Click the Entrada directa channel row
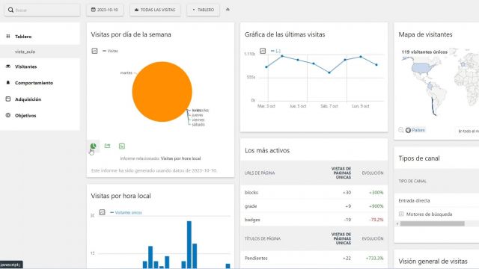479x269 pixels. [436, 200]
